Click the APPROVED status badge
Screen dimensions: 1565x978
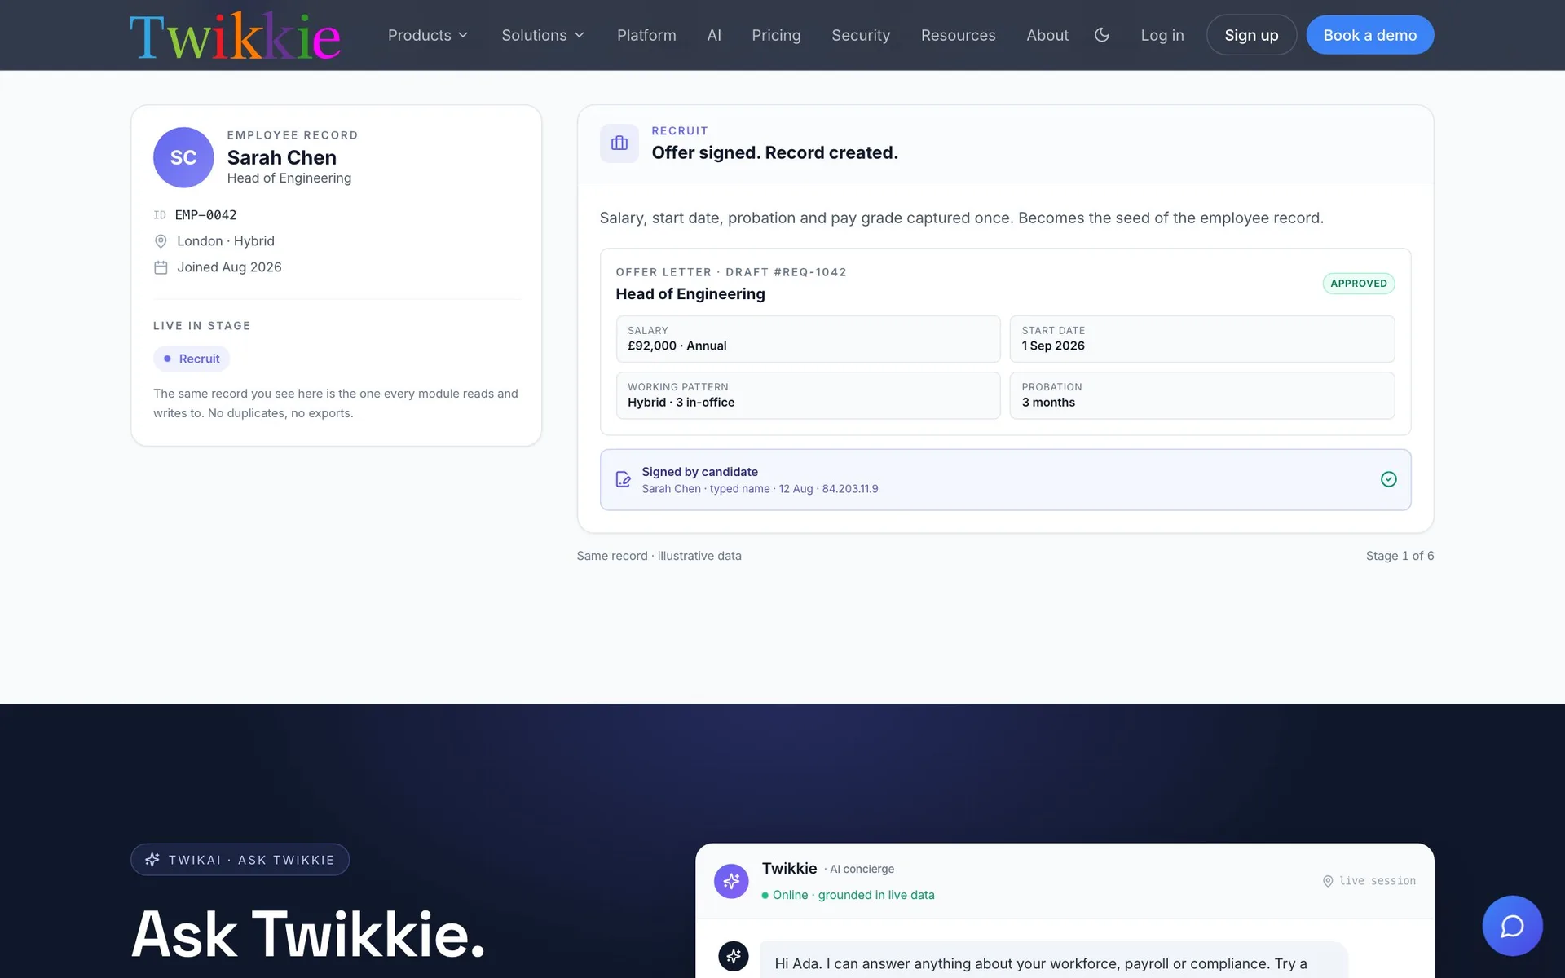tap(1358, 284)
